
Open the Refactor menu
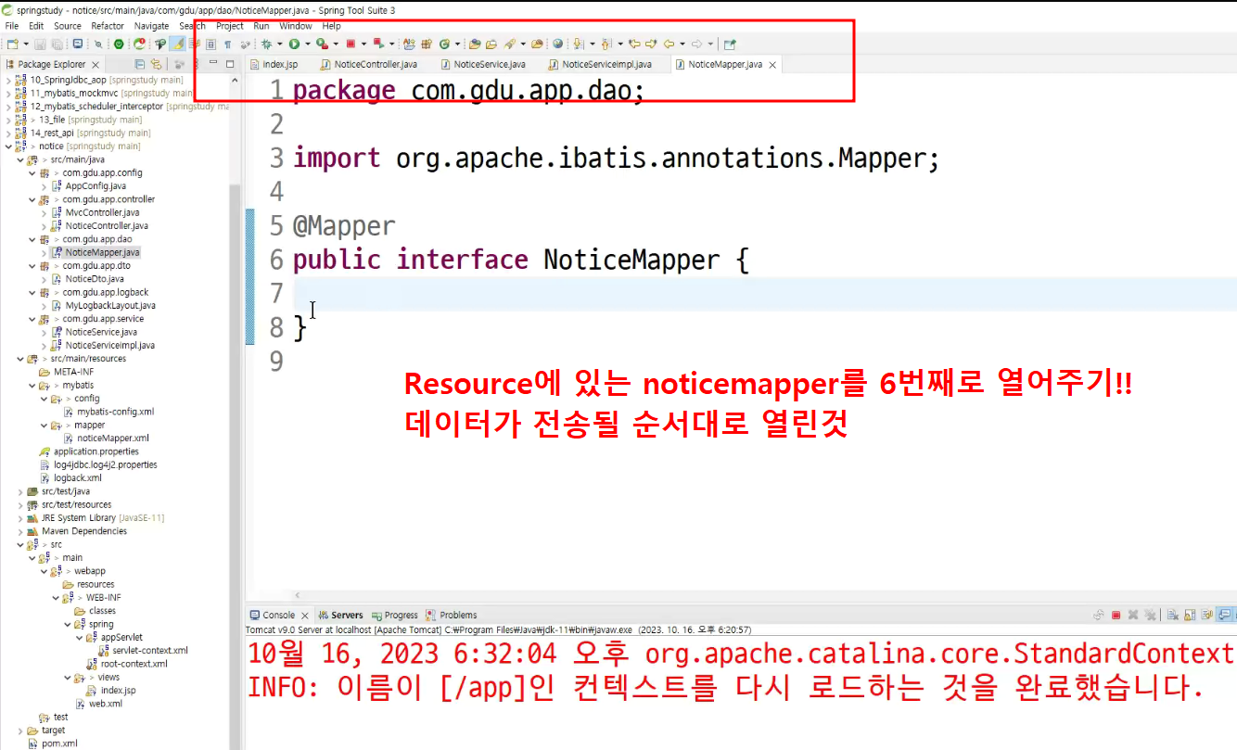[108, 26]
